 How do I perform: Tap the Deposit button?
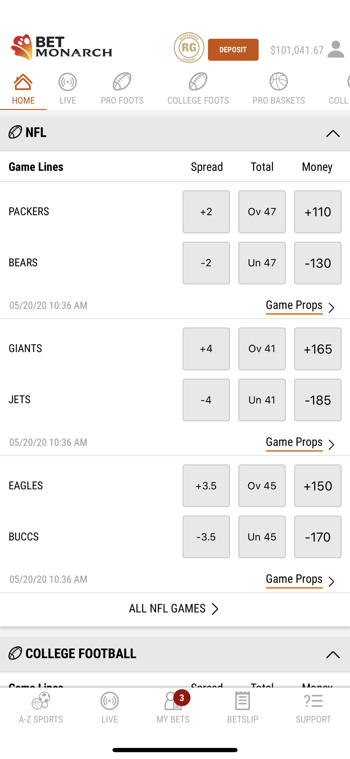pos(233,50)
